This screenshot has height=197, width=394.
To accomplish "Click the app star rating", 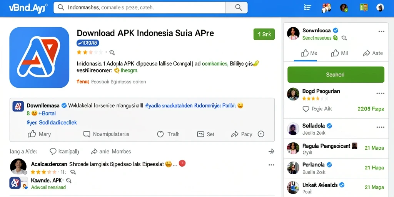I will (x=90, y=52).
